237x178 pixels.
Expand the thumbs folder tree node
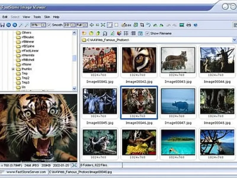click(13, 69)
